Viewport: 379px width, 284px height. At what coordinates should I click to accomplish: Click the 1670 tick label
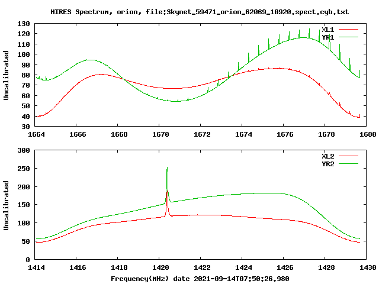click(160, 134)
